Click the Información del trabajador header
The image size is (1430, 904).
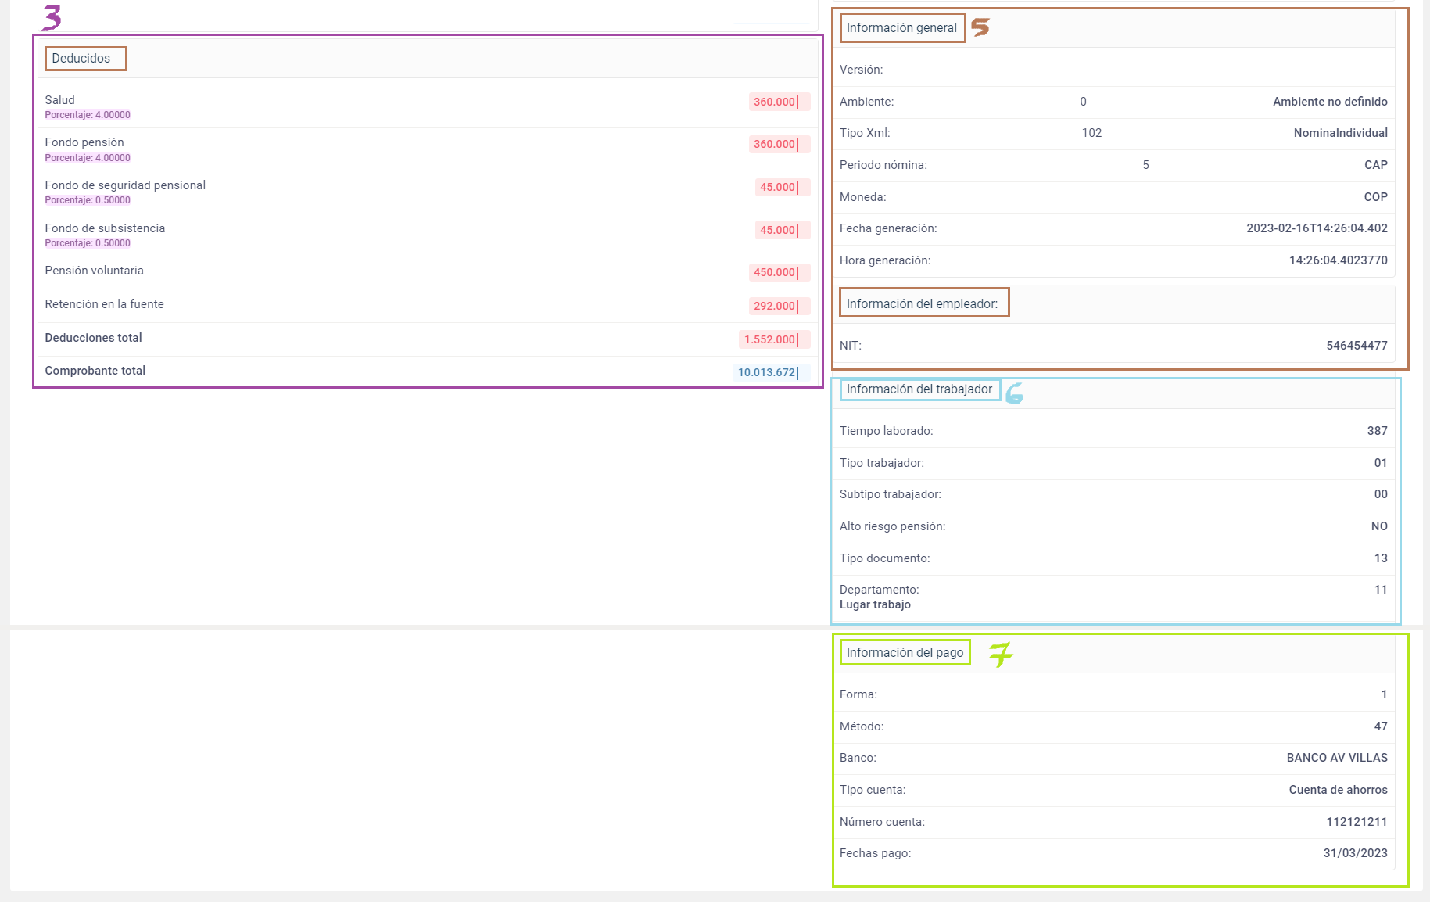pyautogui.click(x=919, y=389)
